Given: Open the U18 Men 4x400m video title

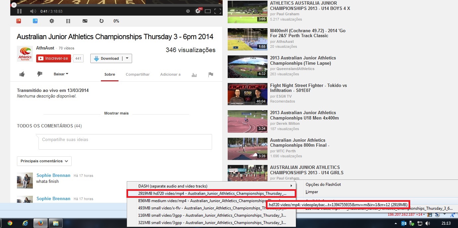Looking at the screenshot, I should (304, 115).
